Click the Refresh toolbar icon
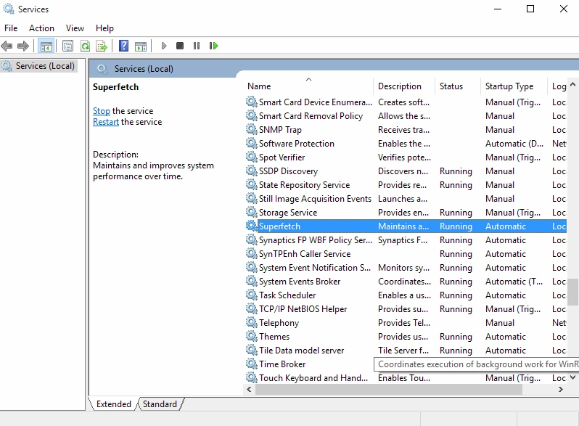Image resolution: width=579 pixels, height=426 pixels. pos(86,46)
